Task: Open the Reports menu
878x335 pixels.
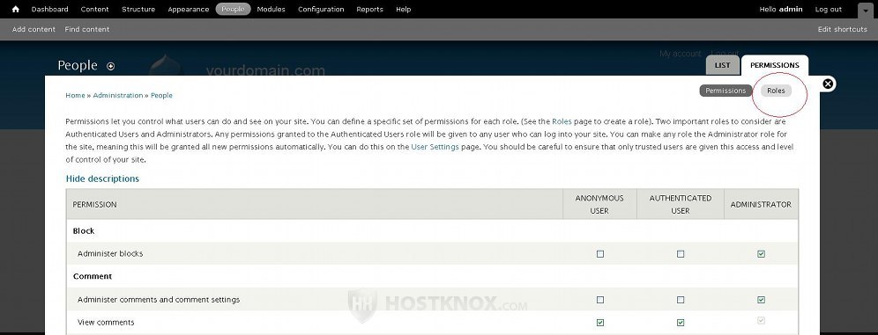Action: pyautogui.click(x=369, y=9)
